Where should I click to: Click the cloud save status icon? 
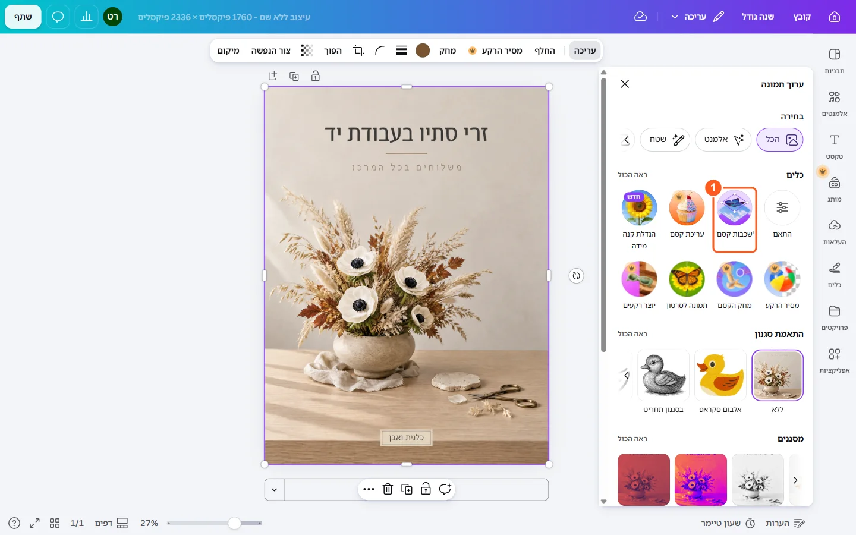[641, 17]
